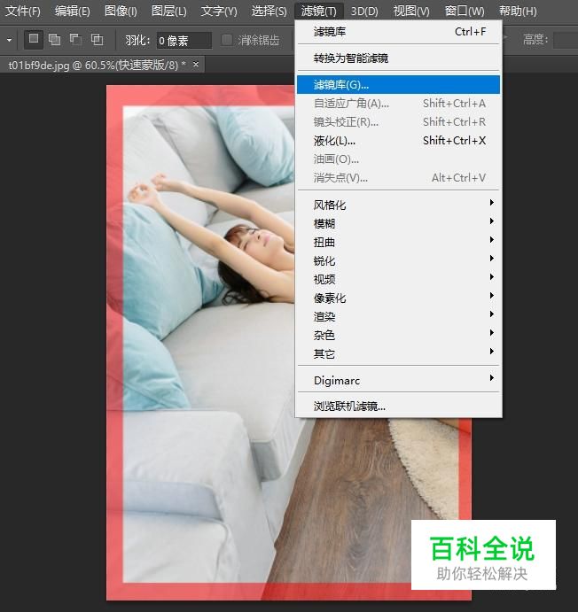
Task: Open the 窗口(W) menu
Action: point(465,11)
